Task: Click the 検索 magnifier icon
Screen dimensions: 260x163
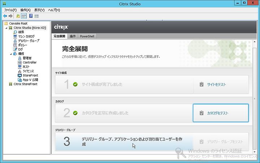Action: point(15,32)
